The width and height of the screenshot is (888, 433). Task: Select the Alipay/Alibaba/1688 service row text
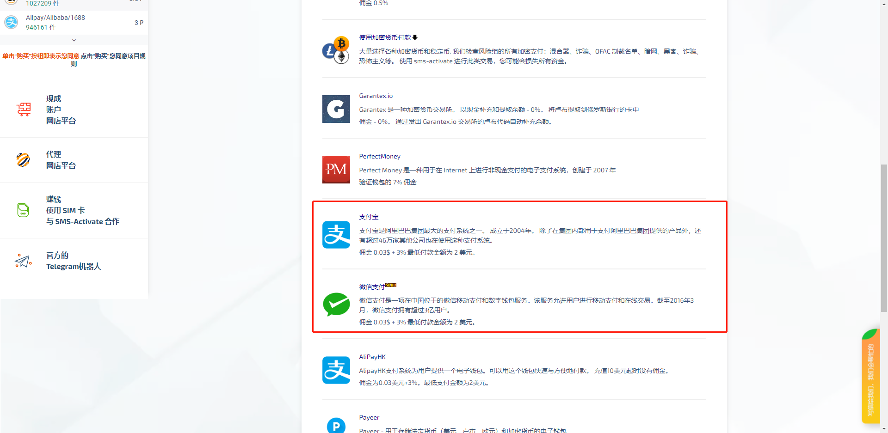(x=55, y=18)
